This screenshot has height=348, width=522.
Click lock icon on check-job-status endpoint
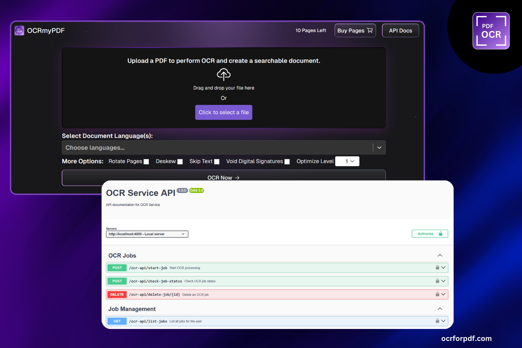437,281
